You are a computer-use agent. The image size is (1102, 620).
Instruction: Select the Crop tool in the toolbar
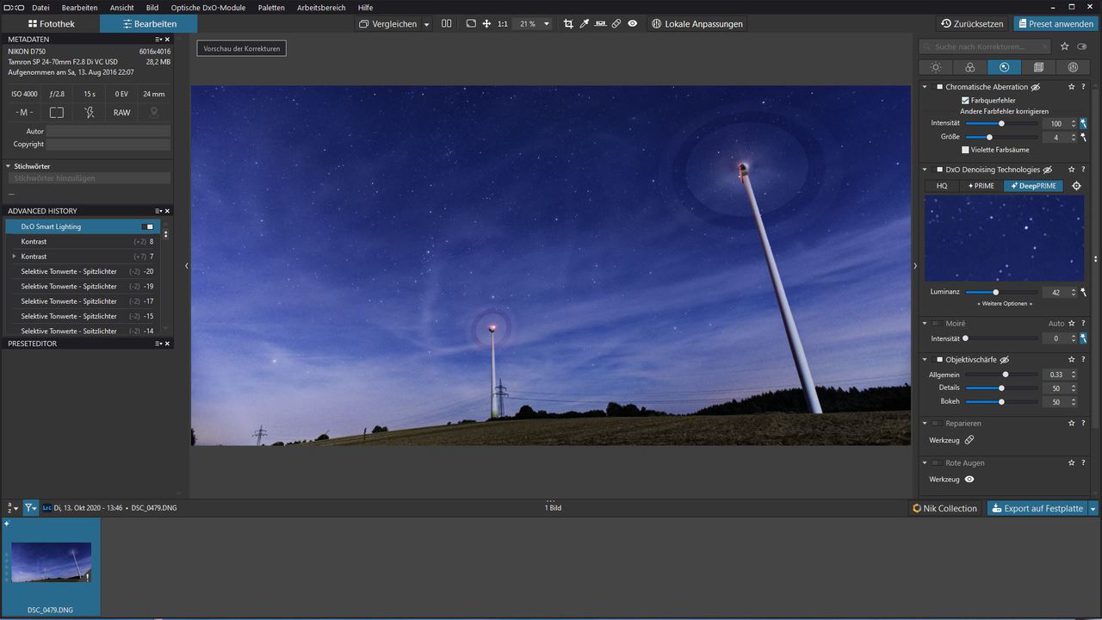pyautogui.click(x=568, y=23)
